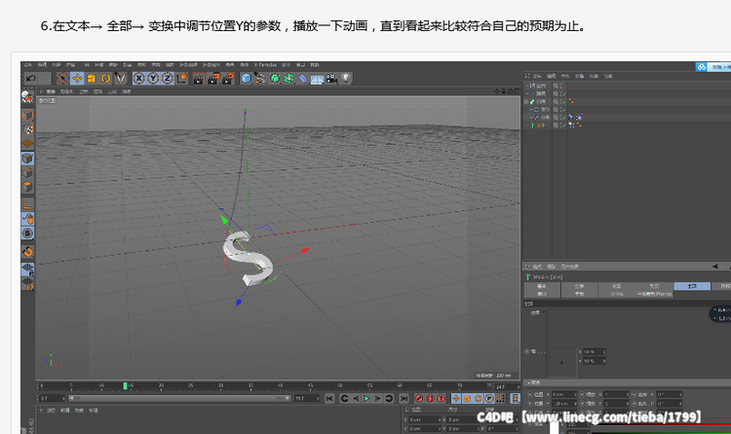Toggle Y axis lock
This screenshot has width=731, height=434.
(153, 78)
